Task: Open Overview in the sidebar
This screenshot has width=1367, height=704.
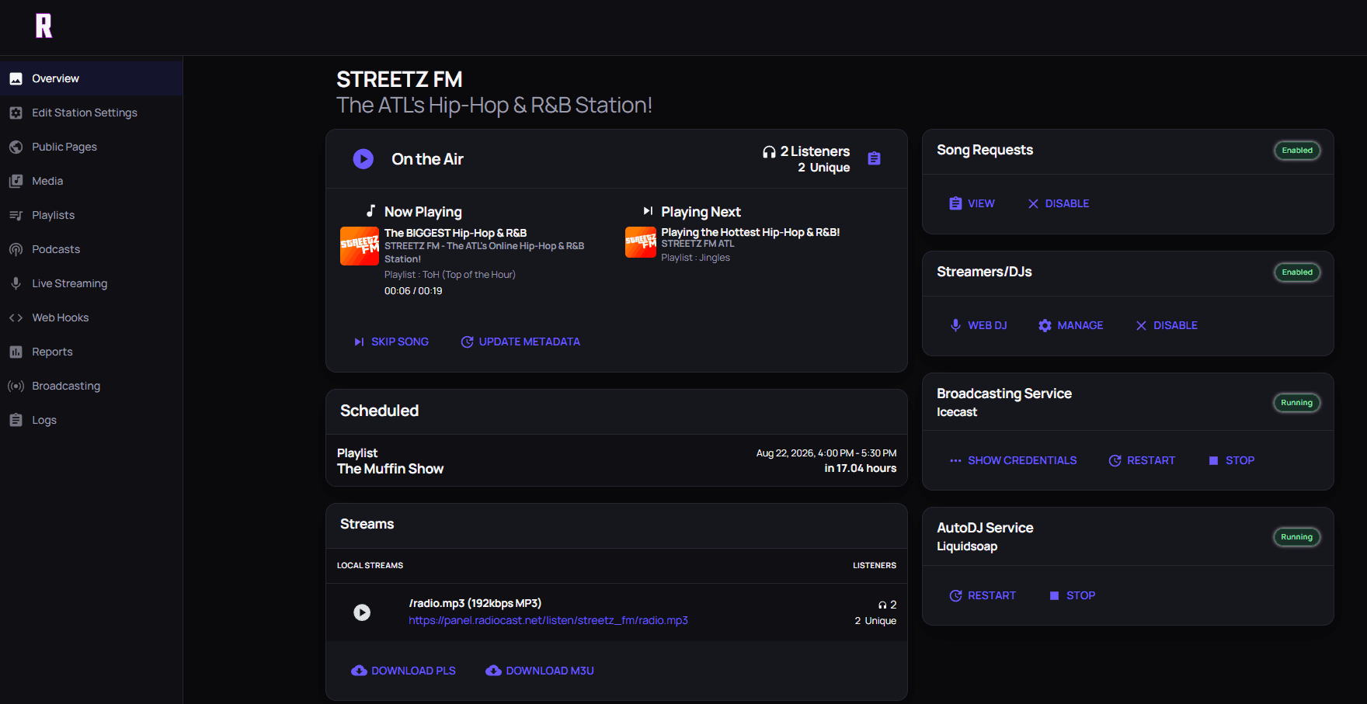Action: [91, 78]
